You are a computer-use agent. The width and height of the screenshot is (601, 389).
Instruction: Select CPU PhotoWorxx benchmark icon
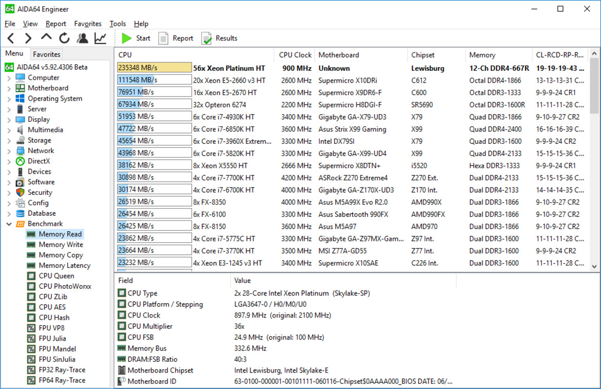pyautogui.click(x=31, y=286)
